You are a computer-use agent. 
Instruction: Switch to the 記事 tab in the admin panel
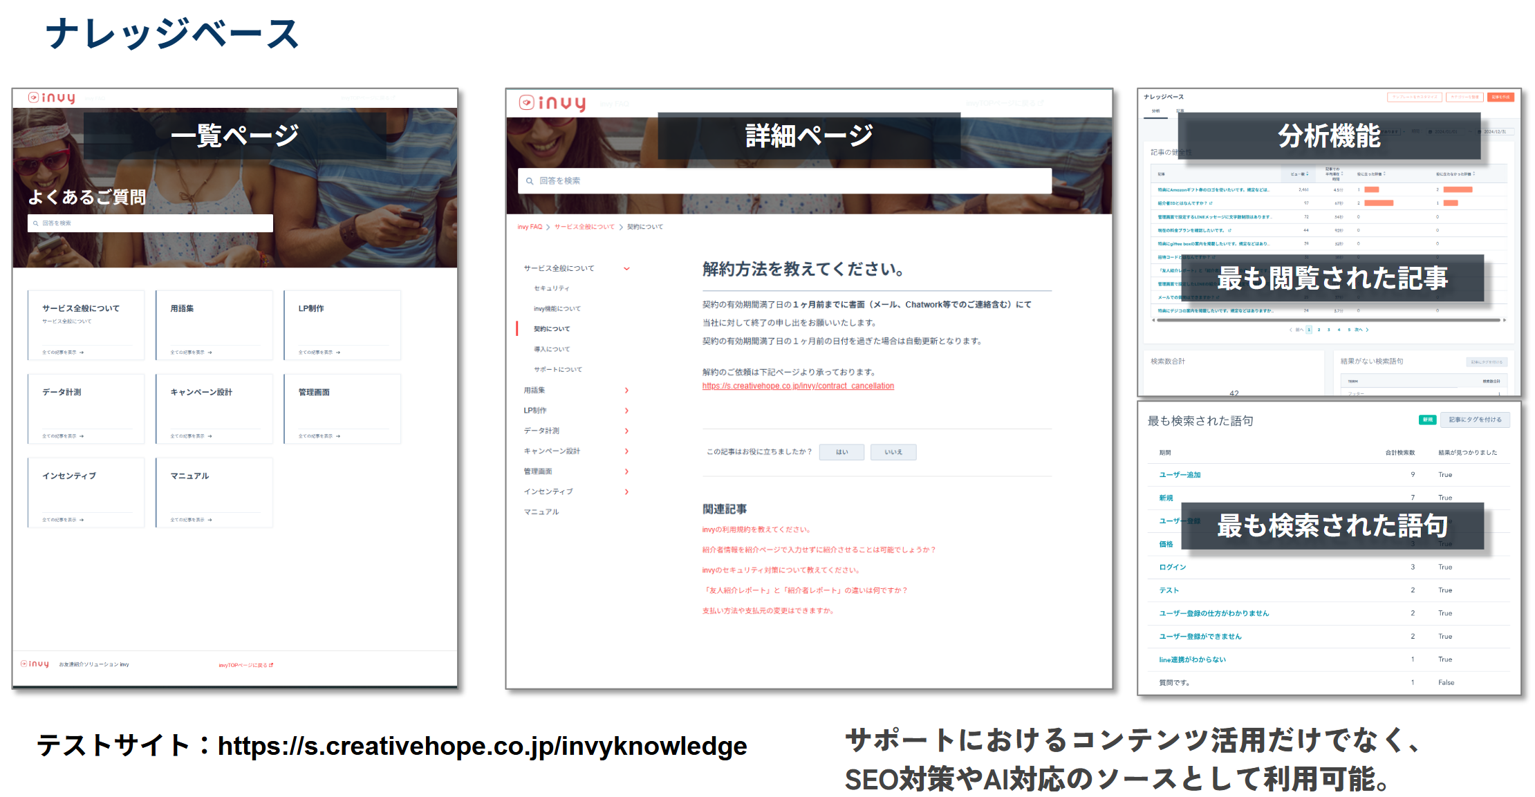[1180, 112]
